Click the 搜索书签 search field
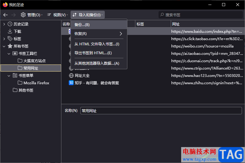This screenshot has height=163, width=245. coord(201,15)
